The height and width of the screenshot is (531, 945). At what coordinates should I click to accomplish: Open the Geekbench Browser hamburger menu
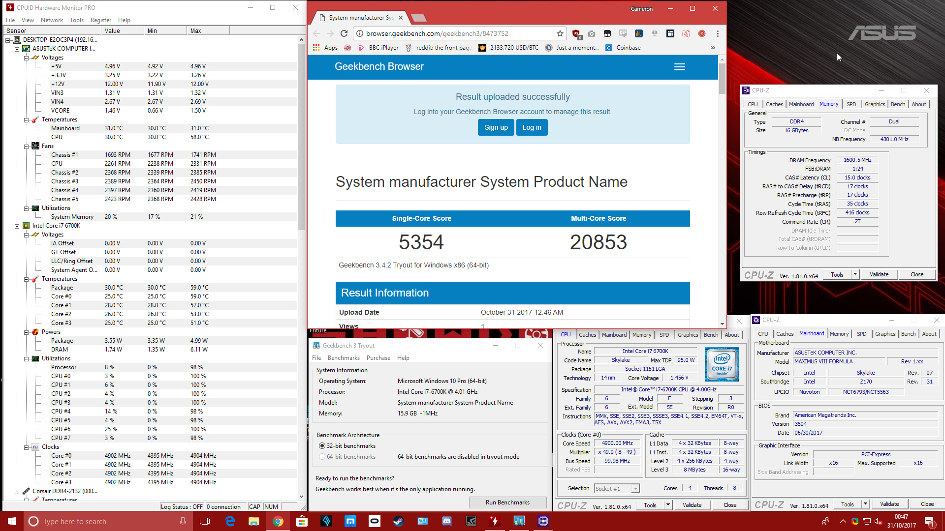pos(680,67)
